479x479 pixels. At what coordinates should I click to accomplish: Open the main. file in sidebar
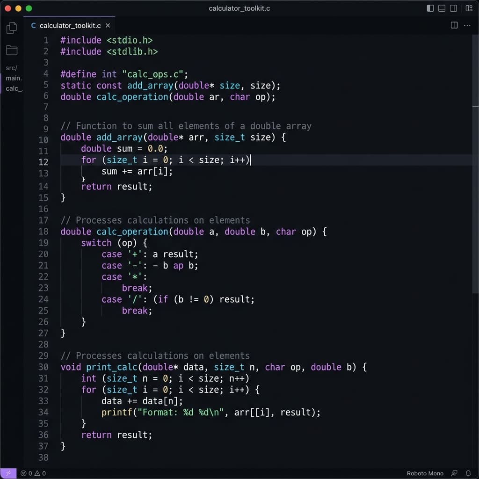tap(14, 78)
